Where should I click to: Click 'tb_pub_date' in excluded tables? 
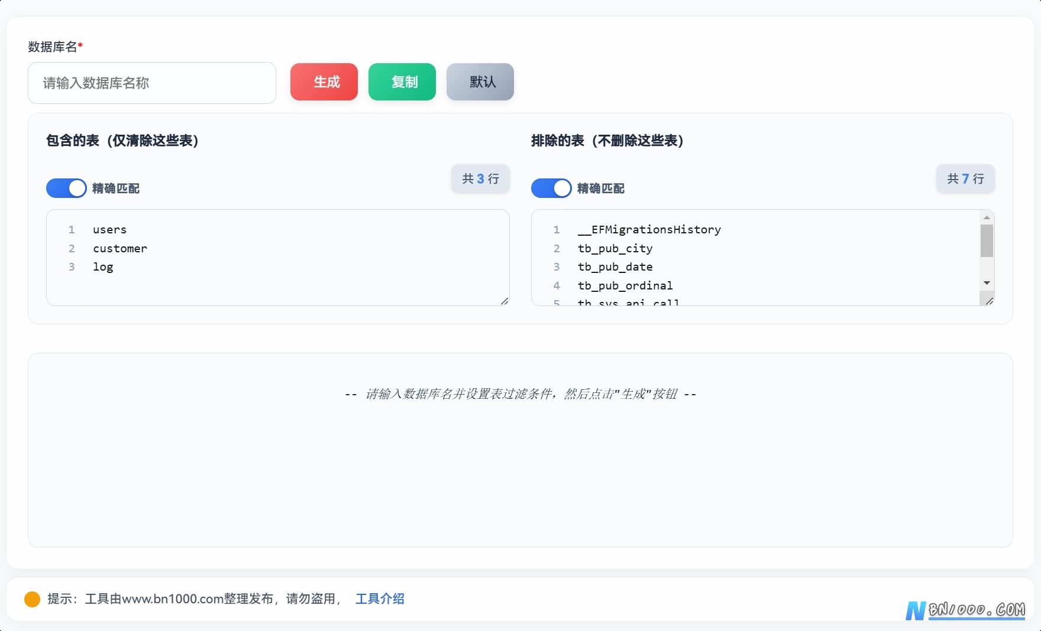tap(615, 267)
